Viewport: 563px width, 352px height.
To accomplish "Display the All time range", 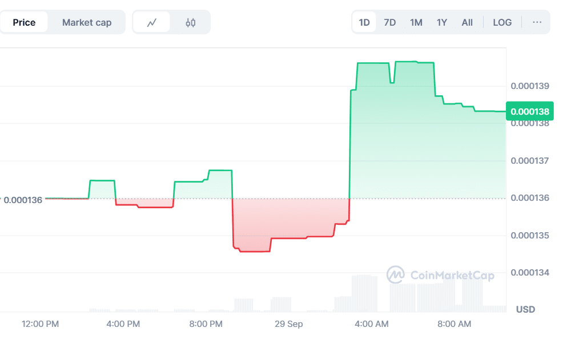I will pos(467,23).
